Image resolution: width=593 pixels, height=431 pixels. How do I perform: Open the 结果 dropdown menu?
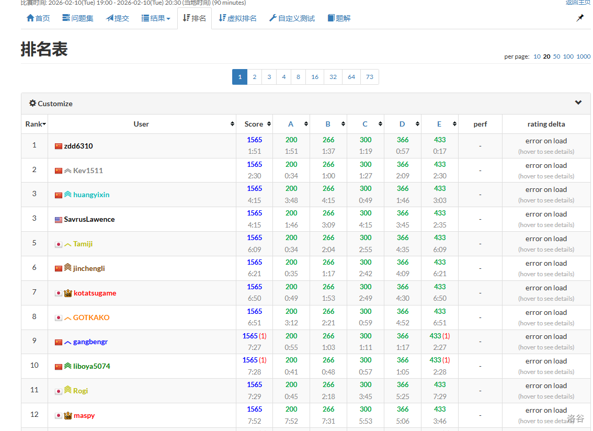coord(156,18)
